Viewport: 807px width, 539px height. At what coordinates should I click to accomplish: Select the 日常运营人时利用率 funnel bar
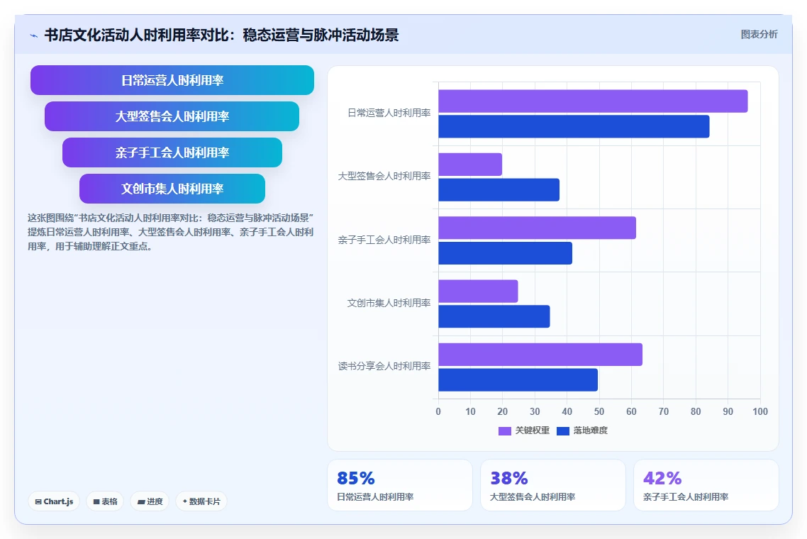tap(172, 80)
